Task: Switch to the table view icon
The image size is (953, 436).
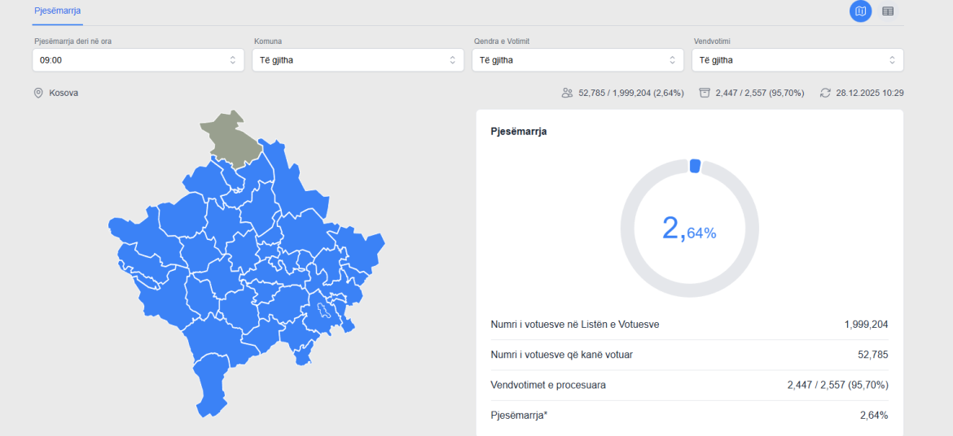Action: pos(888,11)
